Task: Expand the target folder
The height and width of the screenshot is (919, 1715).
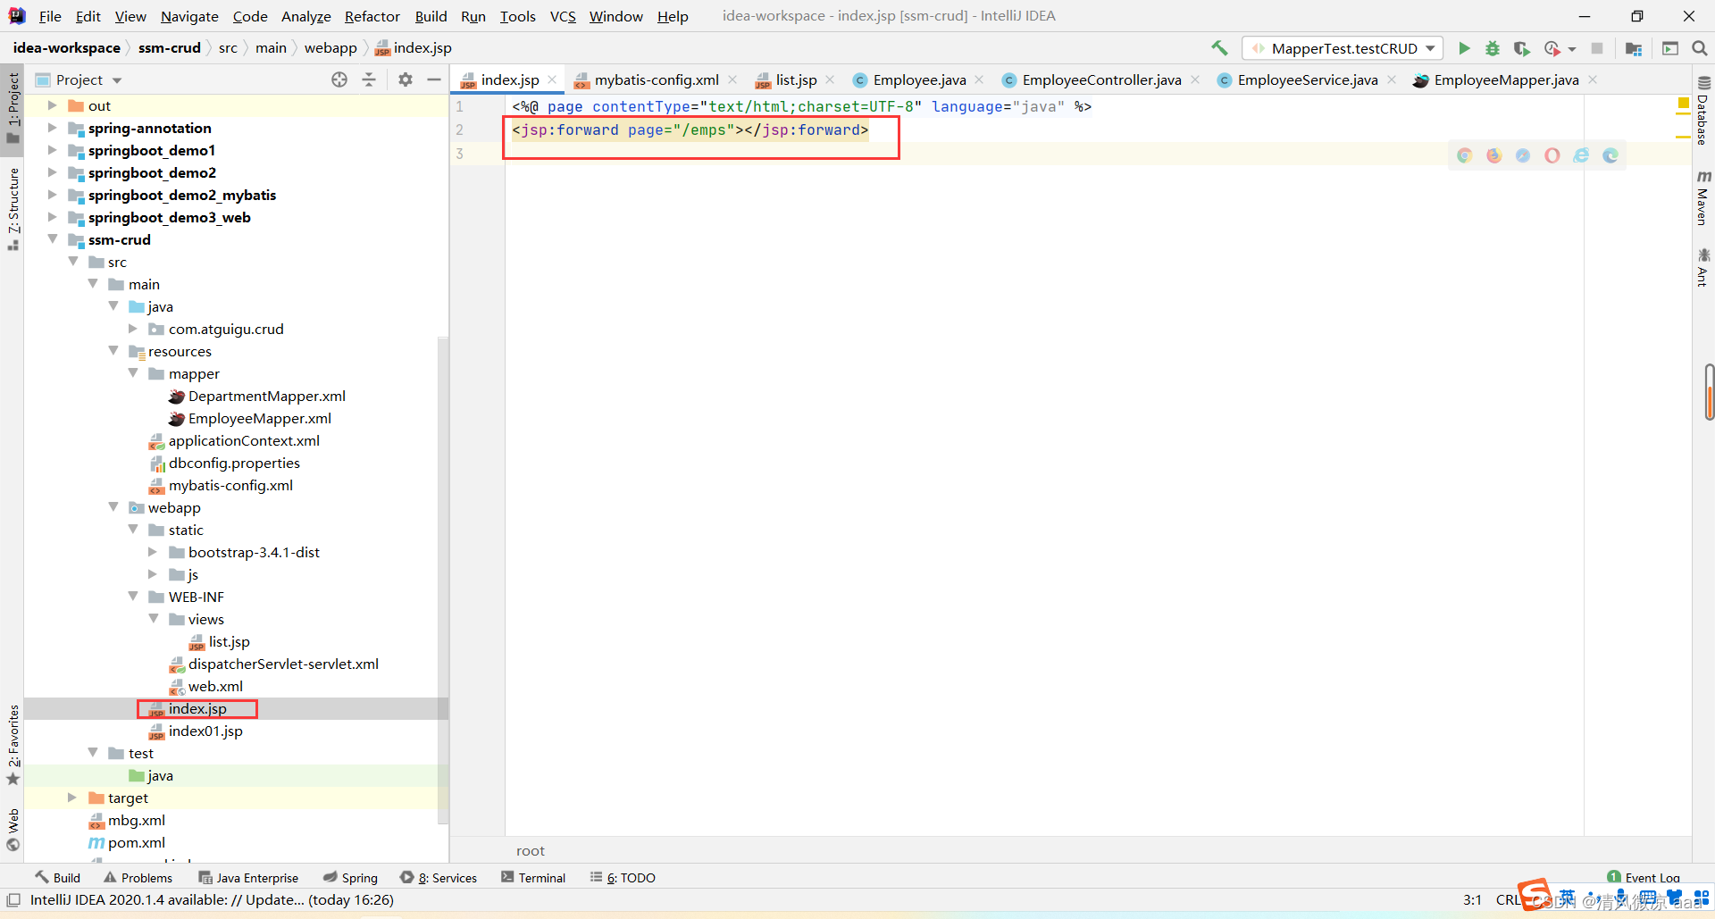Action: 72,798
